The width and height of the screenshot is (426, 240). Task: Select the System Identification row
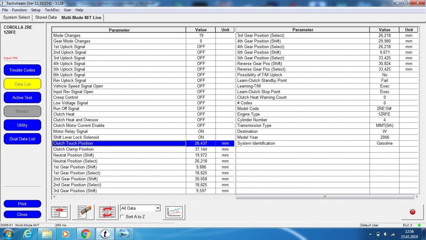(x=327, y=143)
